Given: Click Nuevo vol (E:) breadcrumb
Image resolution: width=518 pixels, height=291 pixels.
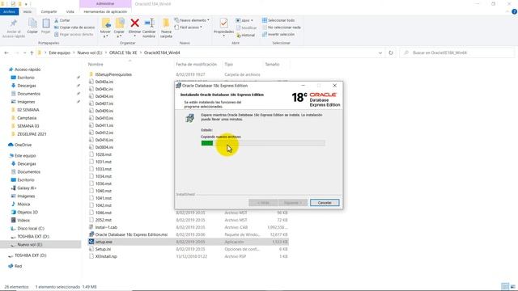Looking at the screenshot, I should tap(90, 53).
